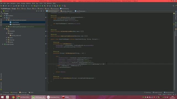Screen dimensions: 177x99
Task: Click the Windows Start button
Action: [x=2, y=97]
